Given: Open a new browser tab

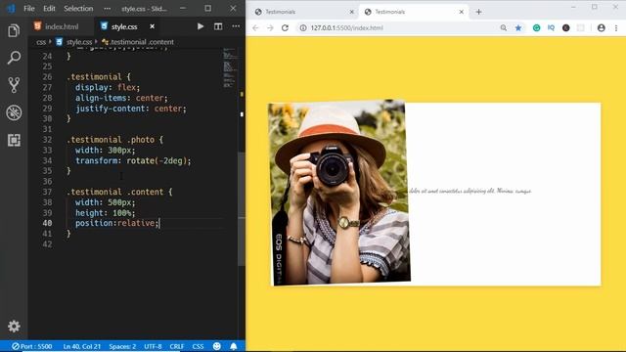Looking at the screenshot, I should 478,12.
